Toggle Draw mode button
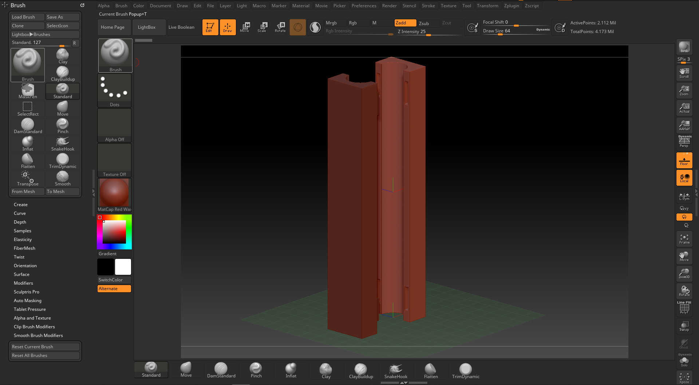Viewport: 699px width, 385px height. [228, 27]
